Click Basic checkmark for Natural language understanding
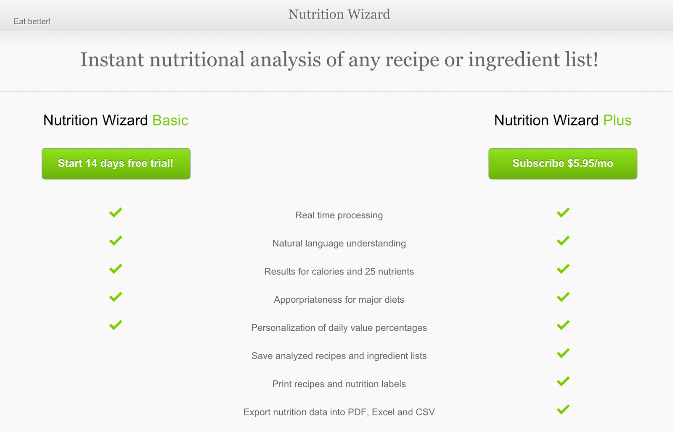Image resolution: width=673 pixels, height=432 pixels. tap(116, 241)
